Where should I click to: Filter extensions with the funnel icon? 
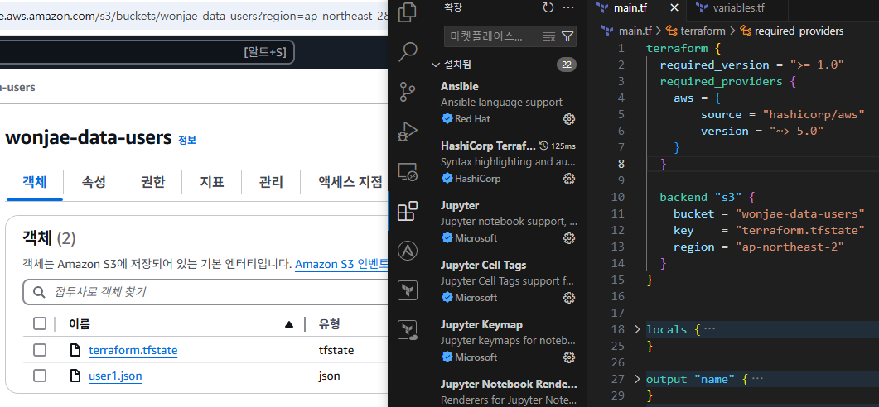click(567, 36)
